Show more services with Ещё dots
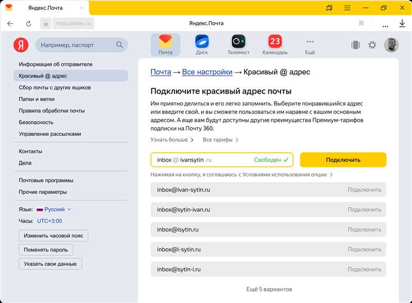 pyautogui.click(x=310, y=46)
